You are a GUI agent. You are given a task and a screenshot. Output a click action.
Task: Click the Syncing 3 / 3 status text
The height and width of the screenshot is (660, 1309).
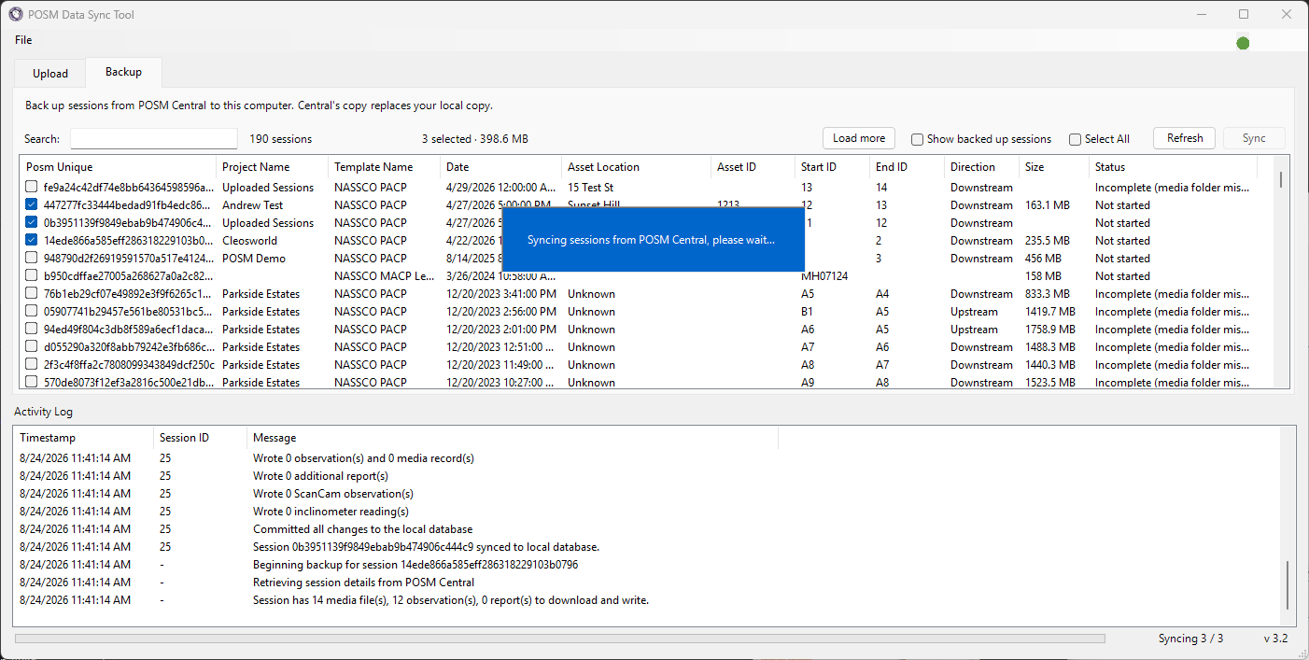click(1190, 639)
